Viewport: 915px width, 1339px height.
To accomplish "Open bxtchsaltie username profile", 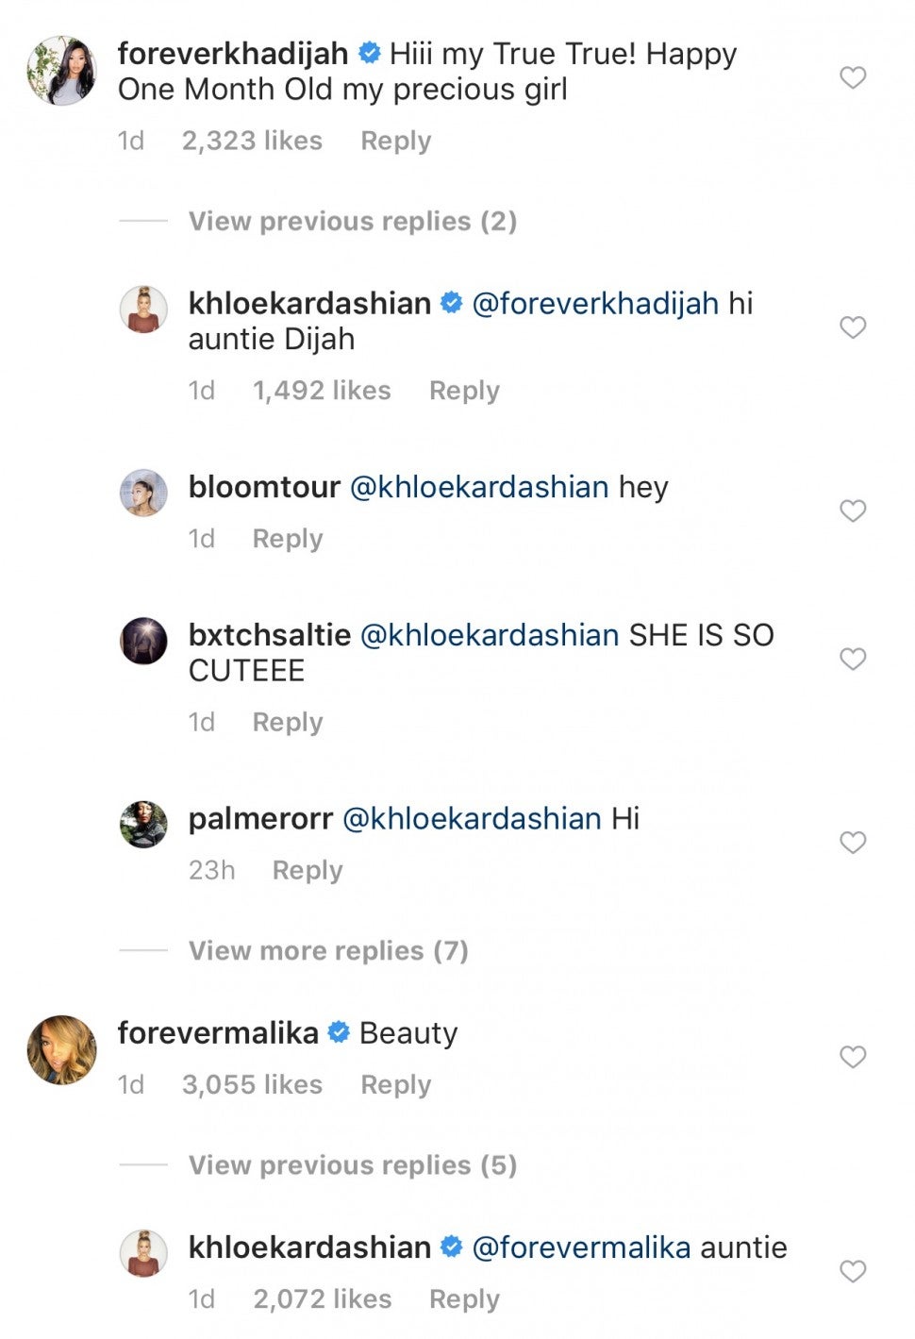I will coord(270,635).
